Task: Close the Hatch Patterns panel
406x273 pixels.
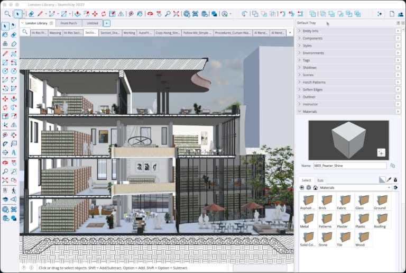Action: [x=398, y=82]
